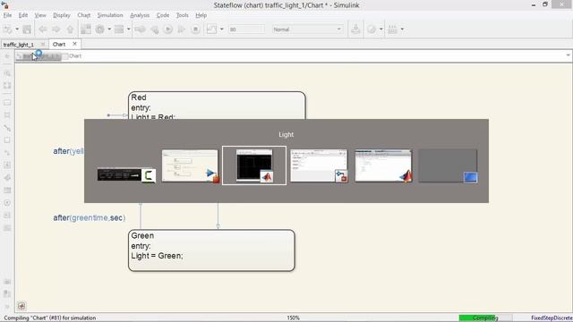Click the Chart breadcrumb label
The image size is (573, 322).
coord(75,55)
